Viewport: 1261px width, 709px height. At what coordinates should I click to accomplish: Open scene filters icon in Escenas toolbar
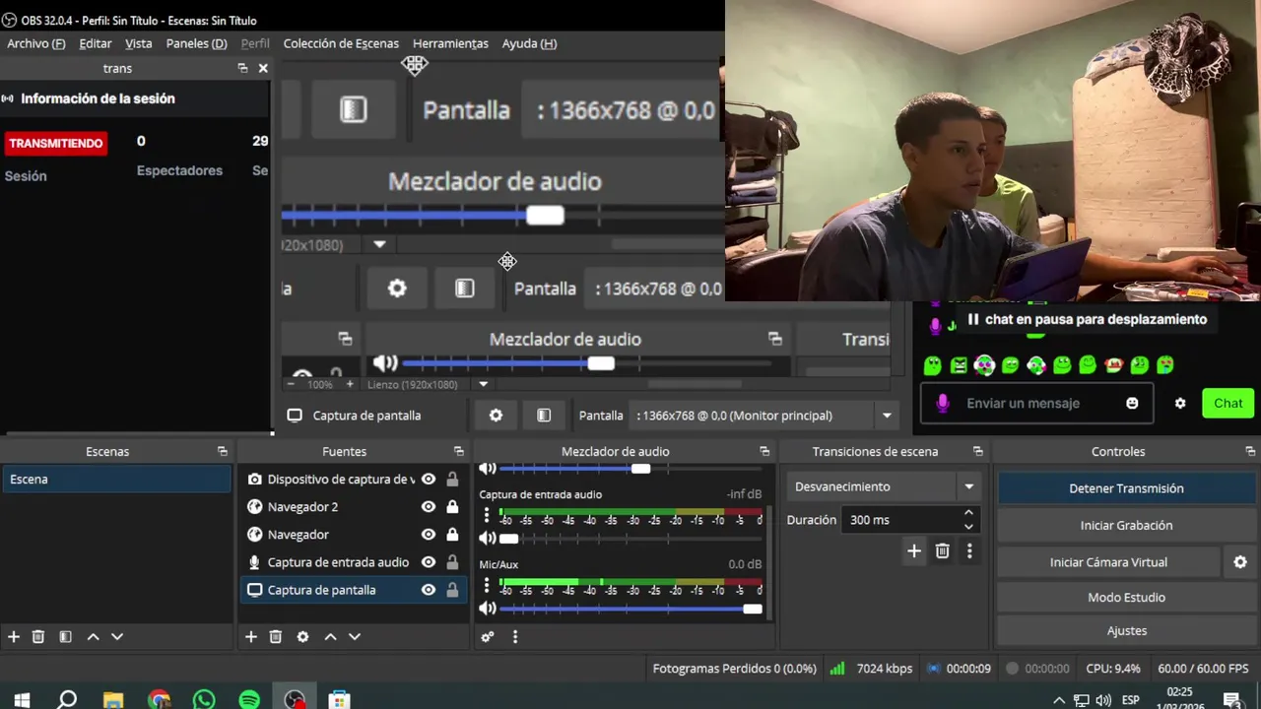(x=65, y=637)
